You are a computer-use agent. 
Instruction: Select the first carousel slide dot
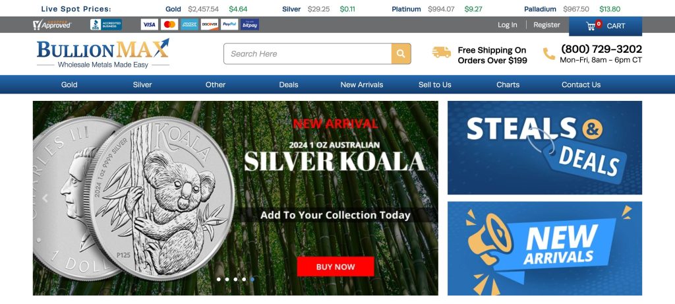(x=219, y=280)
